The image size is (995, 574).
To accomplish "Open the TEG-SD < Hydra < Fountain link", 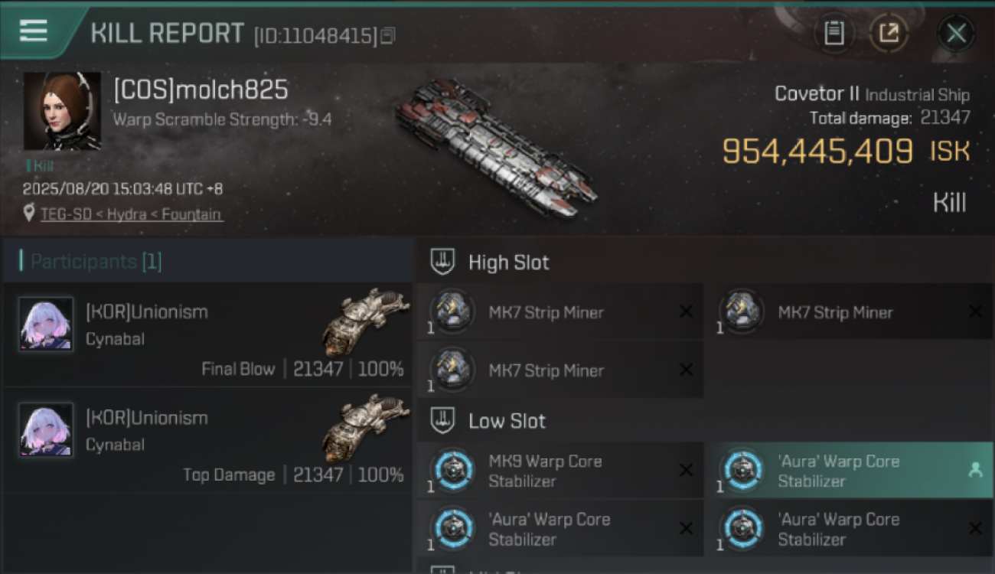I will pos(132,214).
